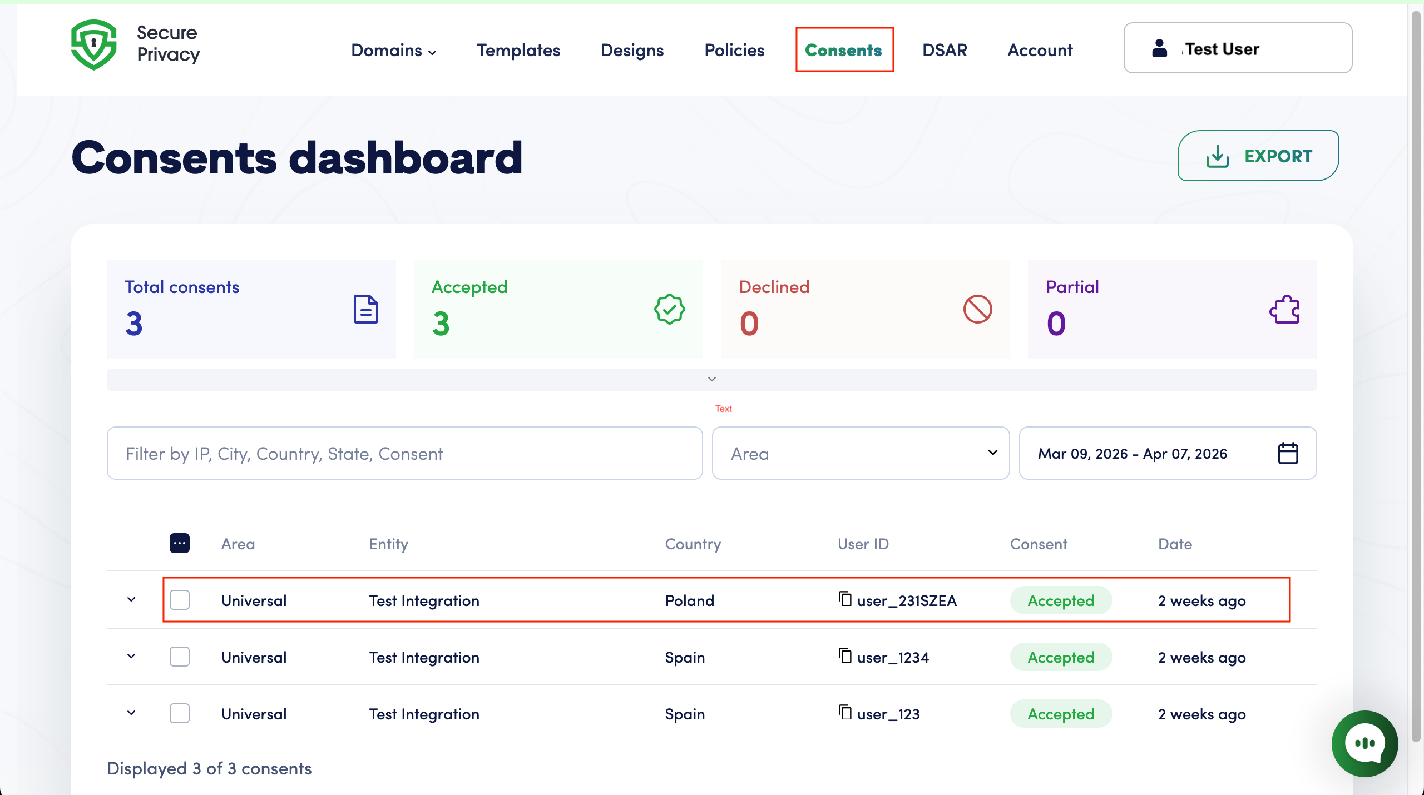1424x795 pixels.
Task: Go to the Templates page
Action: tap(518, 50)
